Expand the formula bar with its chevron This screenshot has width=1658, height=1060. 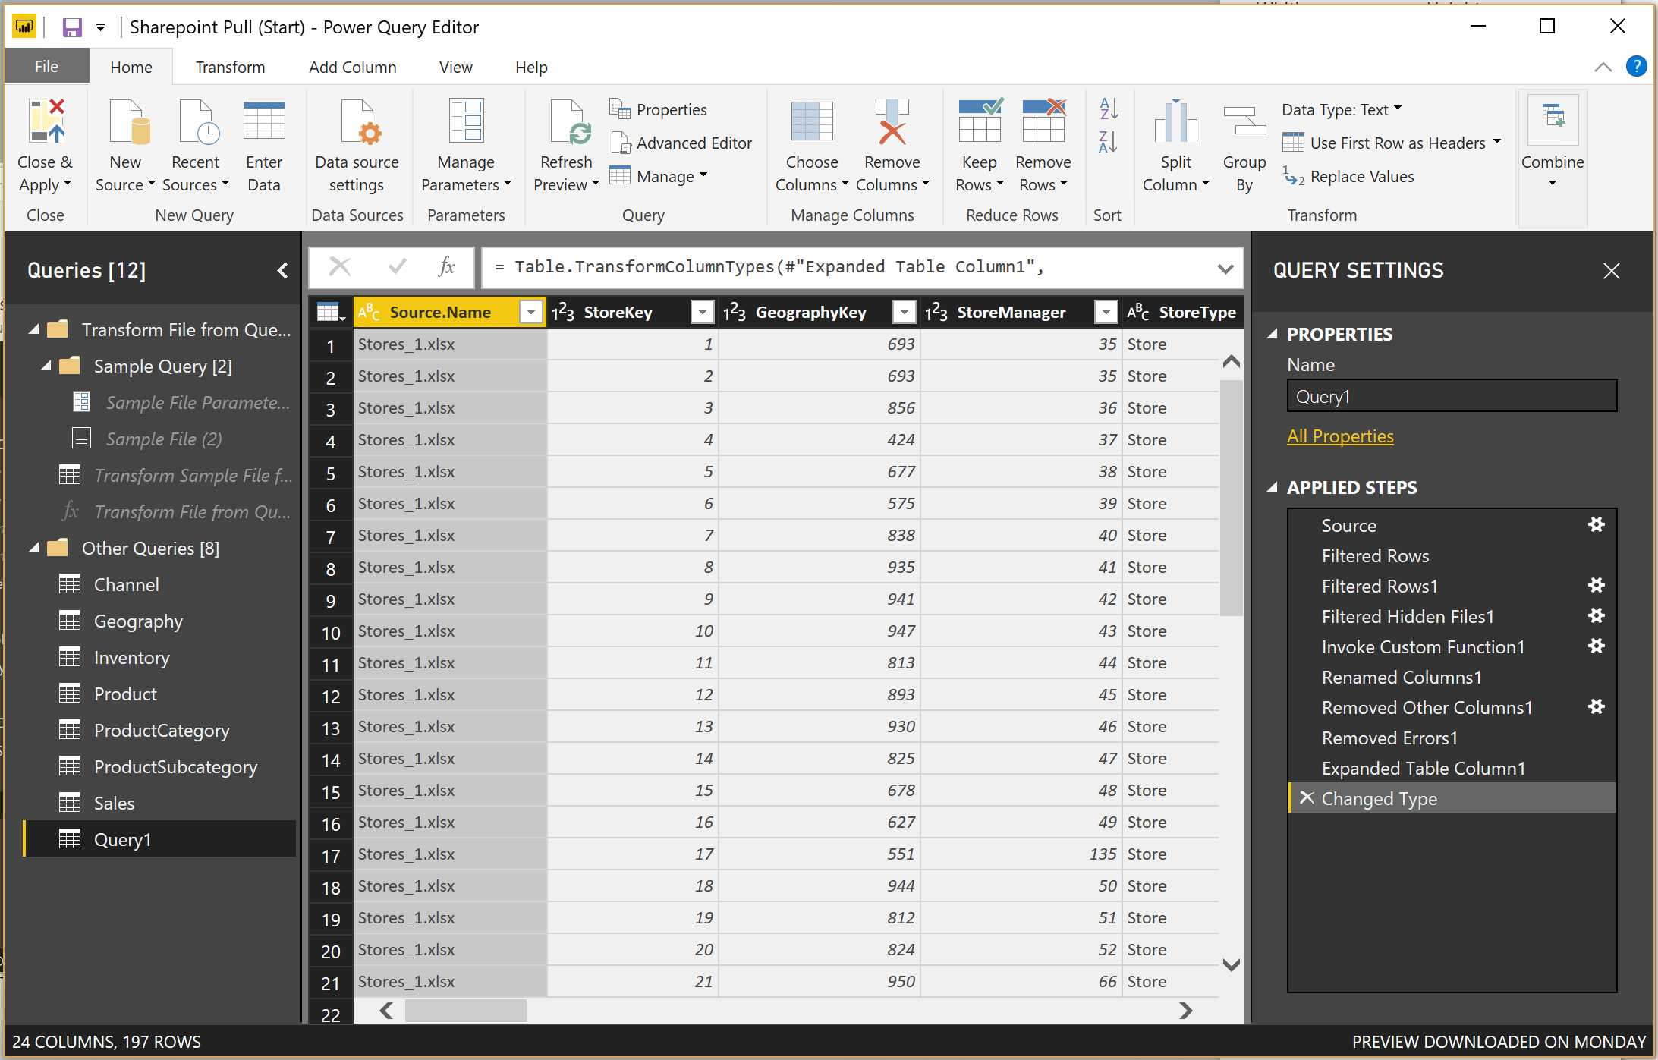(x=1225, y=267)
